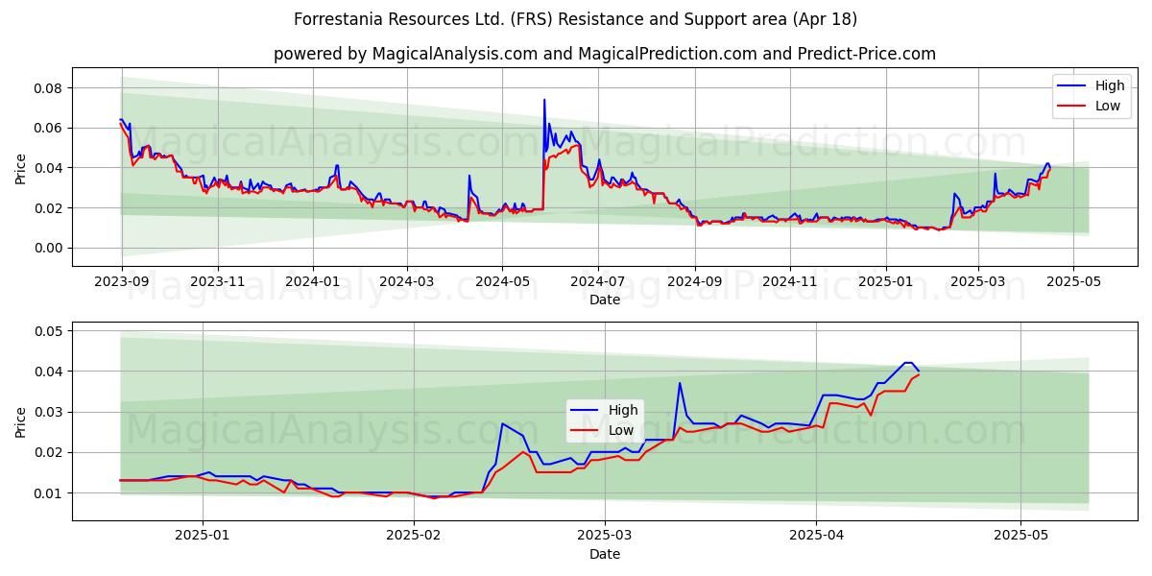The height and width of the screenshot is (576, 1152).
Task: Click the '0.01' price tick on the bottom chart
Action: click(48, 492)
